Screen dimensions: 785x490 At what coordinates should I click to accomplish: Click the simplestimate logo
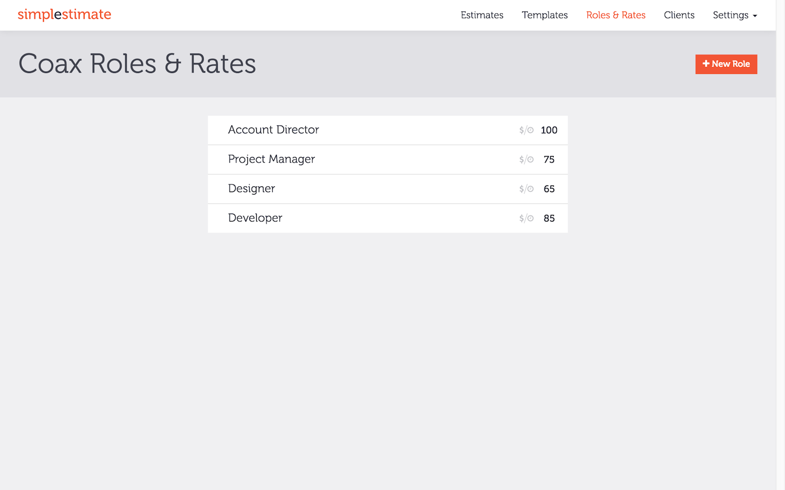(x=64, y=14)
